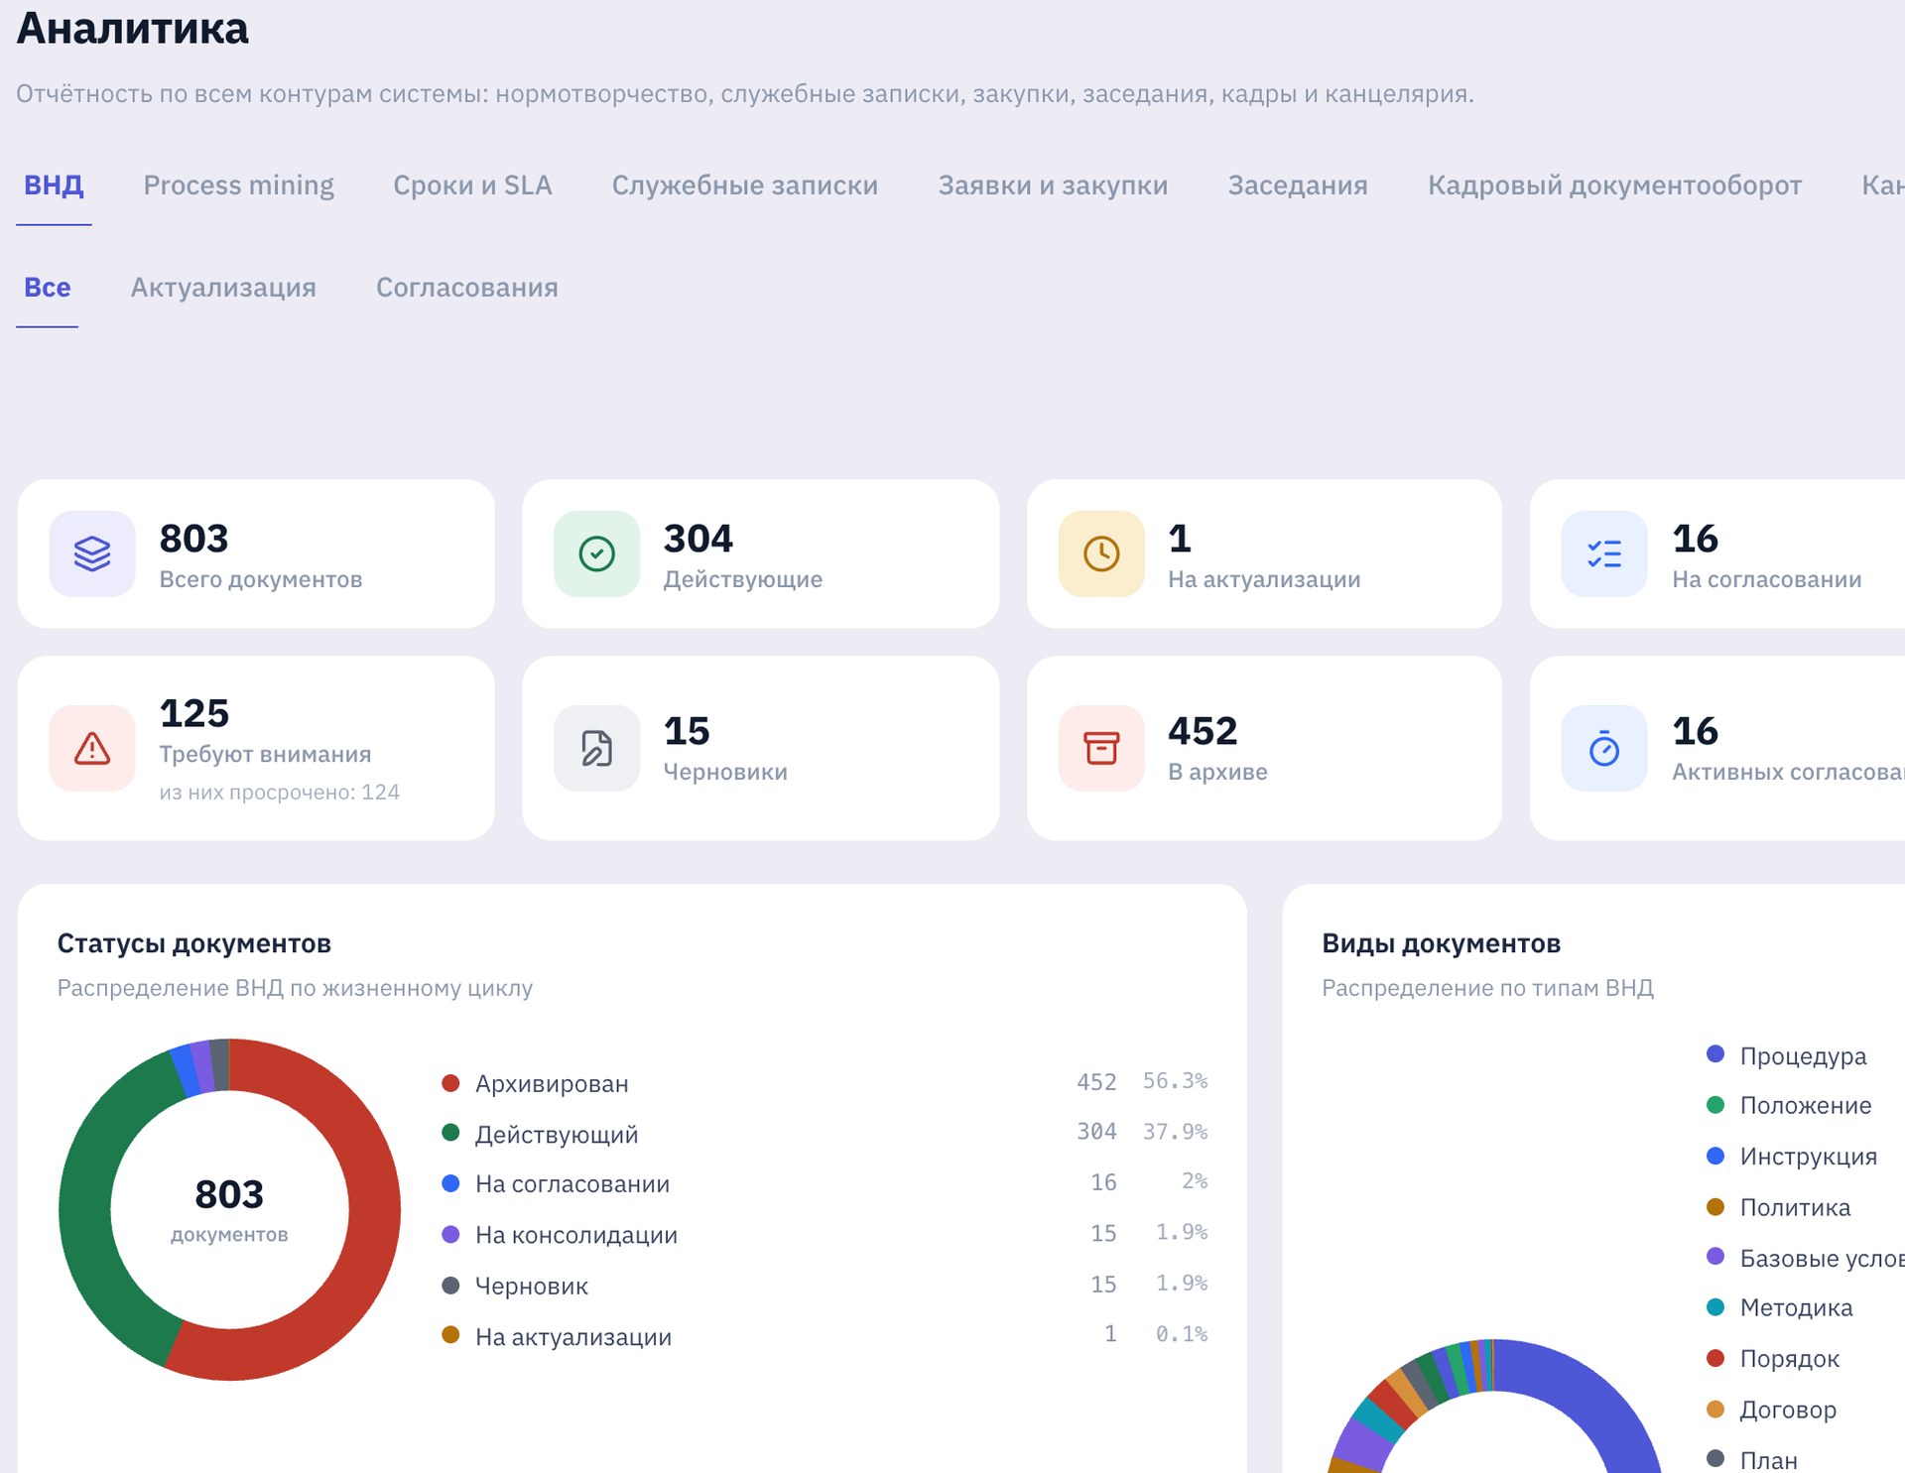The height and width of the screenshot is (1473, 1905).
Task: Click the red Архивирован legend dot
Action: coord(450,1083)
